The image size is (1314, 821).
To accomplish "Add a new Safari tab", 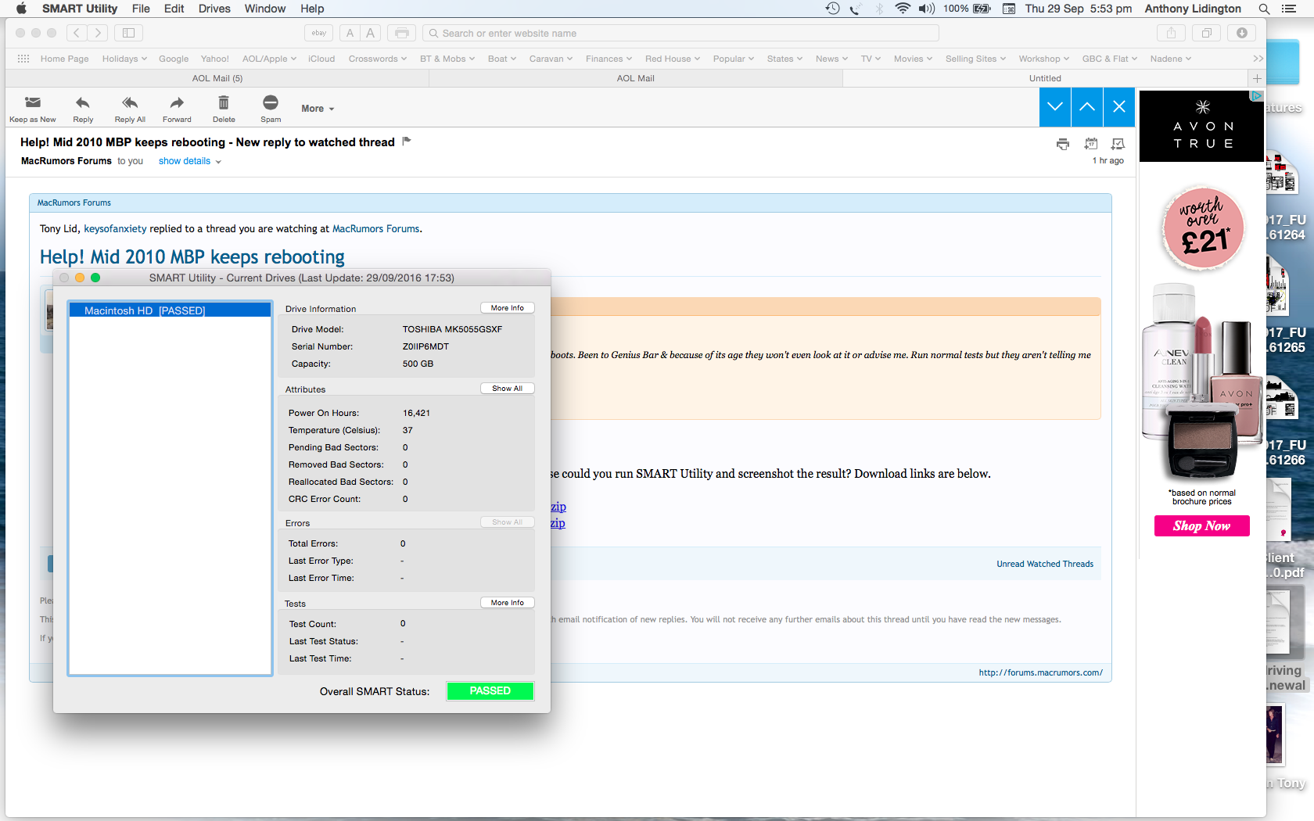I will (1257, 78).
